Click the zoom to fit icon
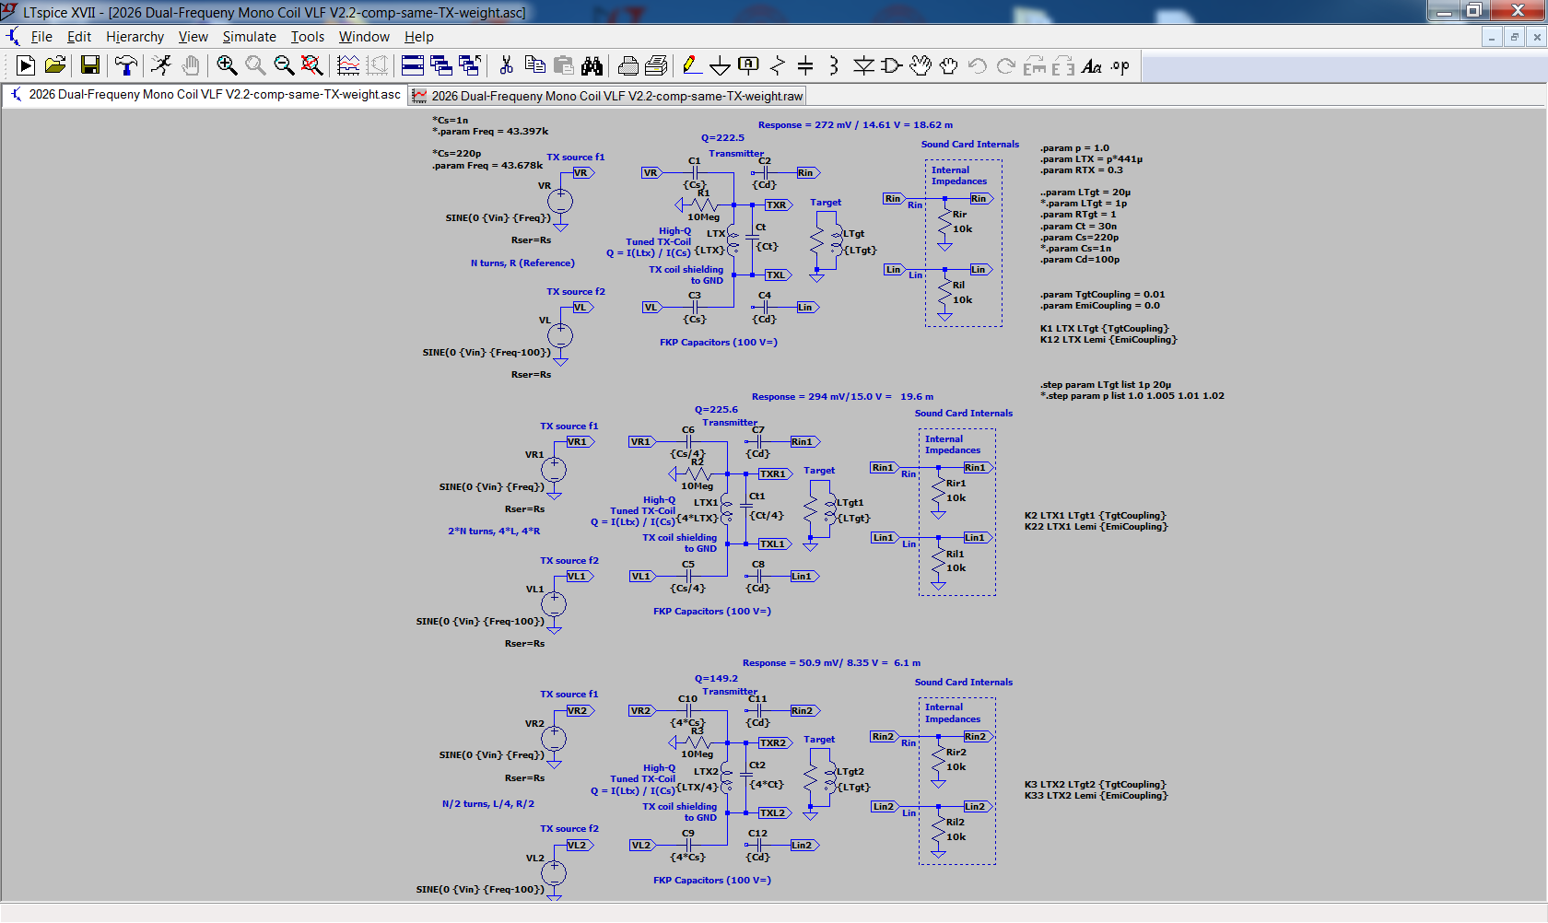Image resolution: width=1548 pixels, height=923 pixels. click(312, 65)
